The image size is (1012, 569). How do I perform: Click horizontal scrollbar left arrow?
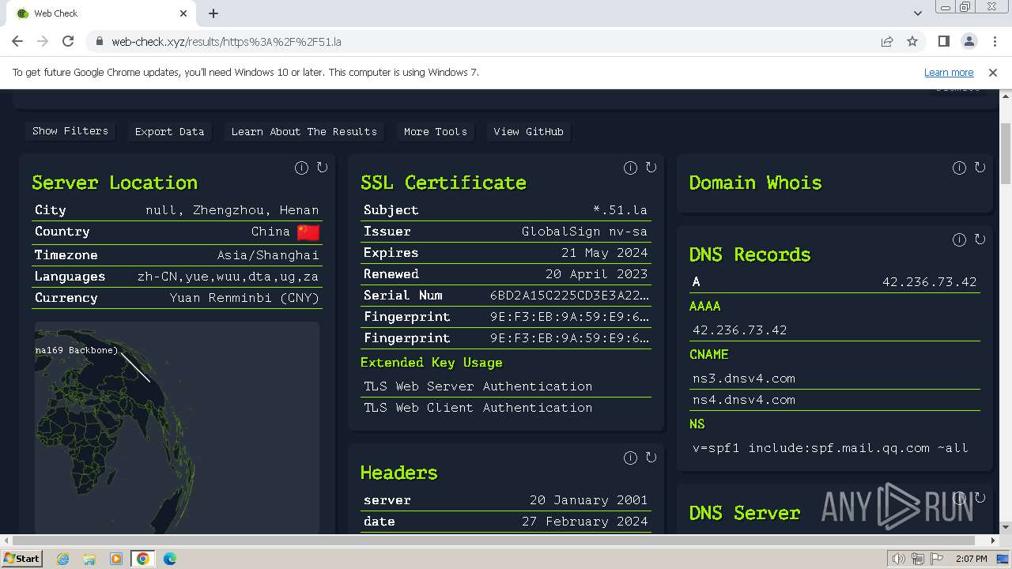coord(6,541)
